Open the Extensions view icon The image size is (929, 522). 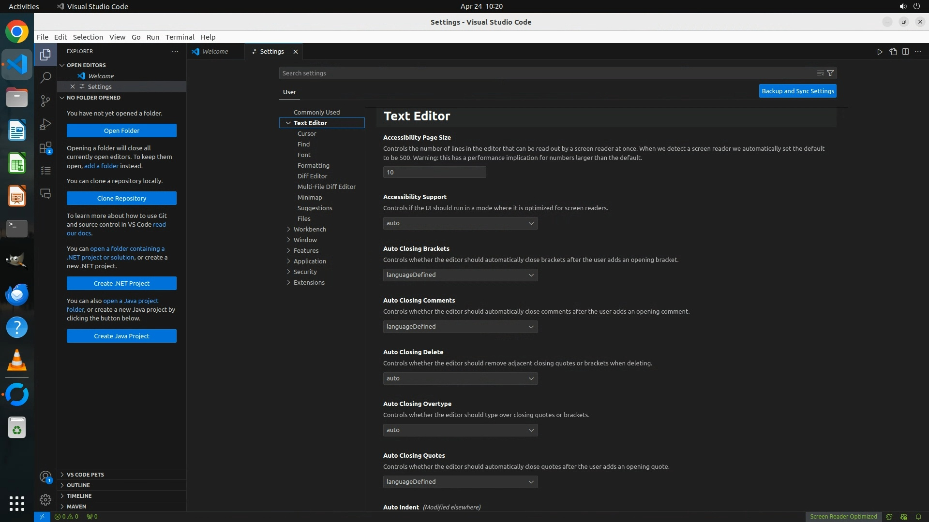45,148
